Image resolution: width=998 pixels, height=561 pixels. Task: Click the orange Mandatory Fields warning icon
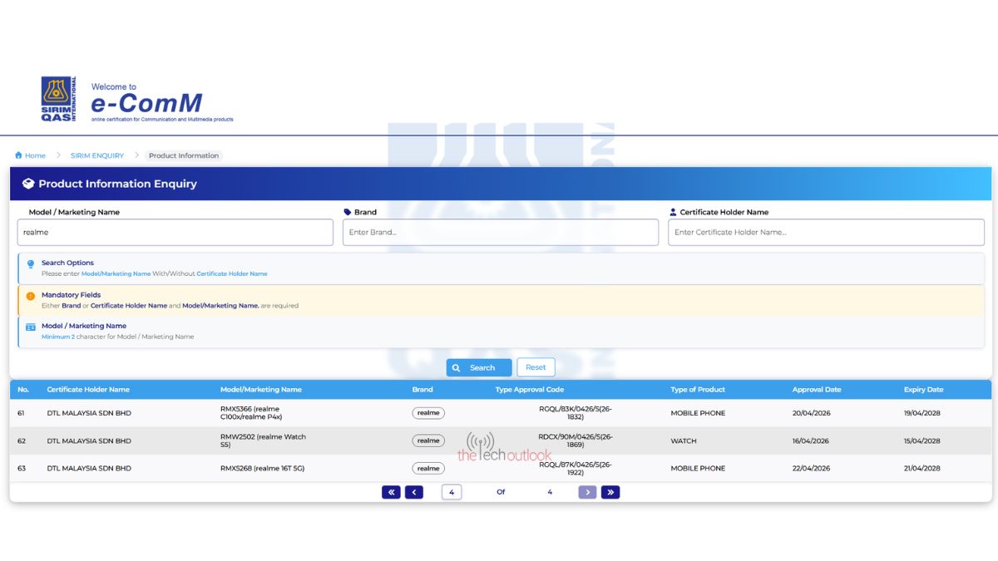coord(31,296)
